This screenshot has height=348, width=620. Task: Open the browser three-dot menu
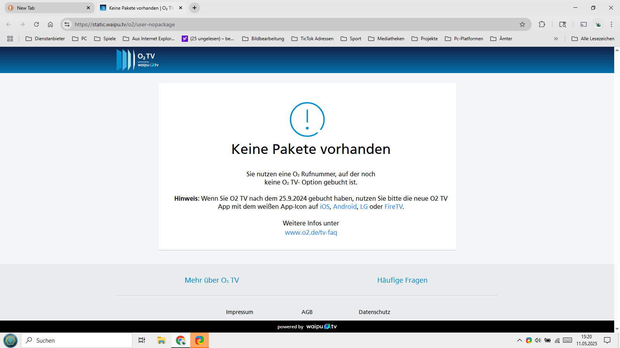point(611,24)
